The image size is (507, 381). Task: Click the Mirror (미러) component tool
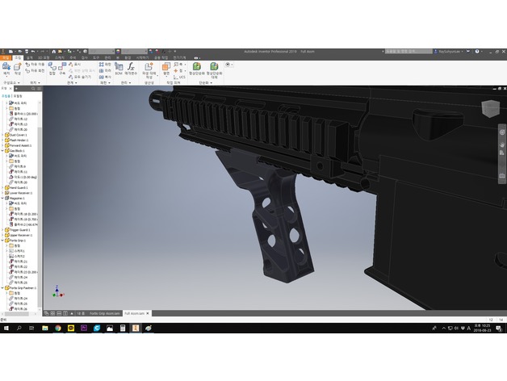tap(105, 70)
